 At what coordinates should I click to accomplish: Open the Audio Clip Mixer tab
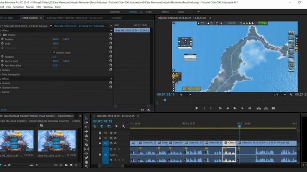pyautogui.click(x=74, y=18)
